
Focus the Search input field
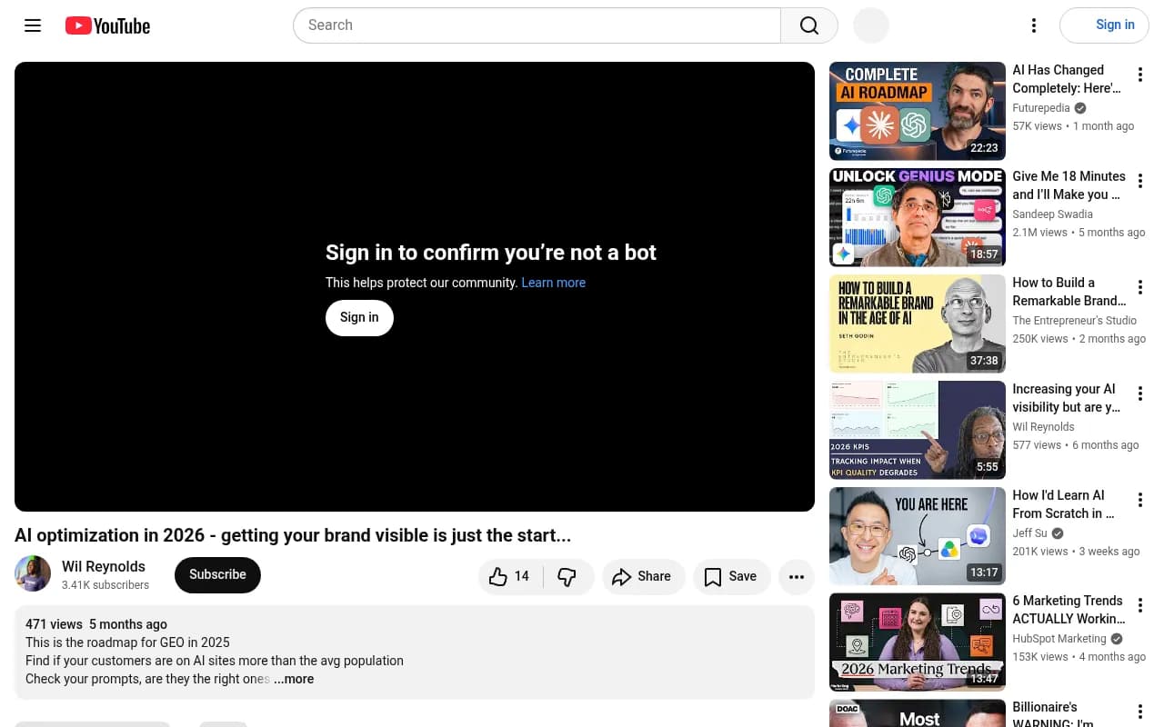point(537,25)
